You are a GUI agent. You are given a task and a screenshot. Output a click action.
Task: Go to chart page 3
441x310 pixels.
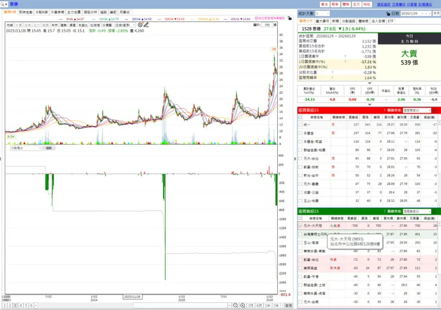point(15,305)
